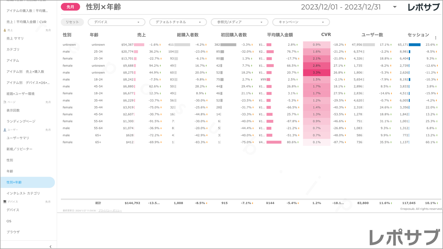Open the 新規/リピーター report page
This screenshot has height=249, width=443.
pyautogui.click(x=19, y=149)
